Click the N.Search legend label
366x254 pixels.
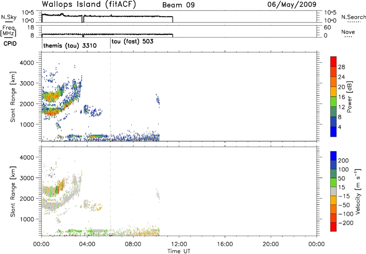[353, 17]
